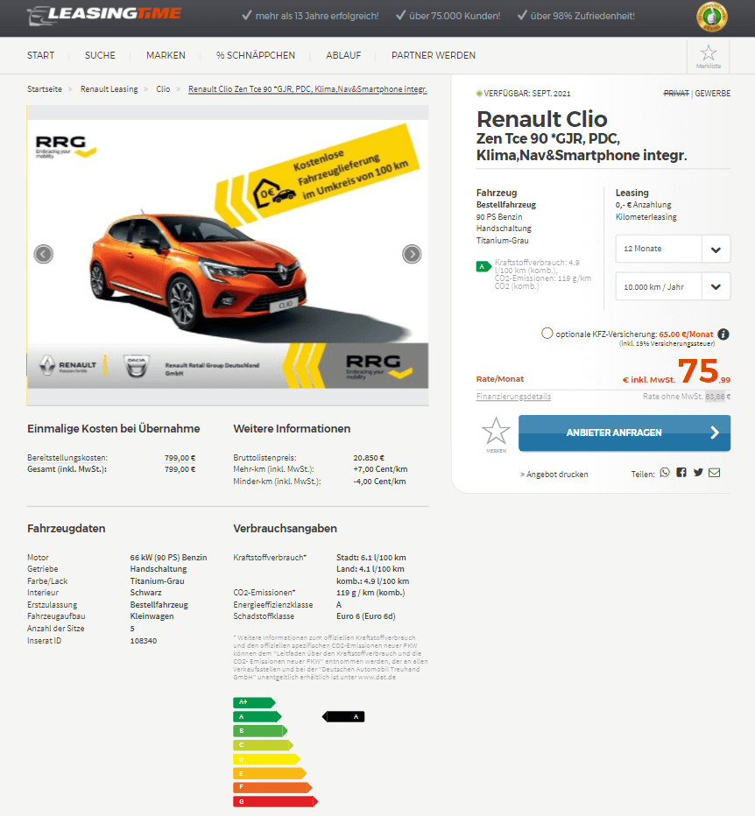
Task: Open the START menu item
Action: click(40, 55)
